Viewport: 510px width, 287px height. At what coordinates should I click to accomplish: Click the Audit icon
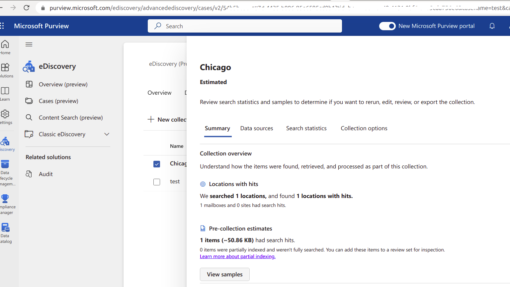click(29, 174)
